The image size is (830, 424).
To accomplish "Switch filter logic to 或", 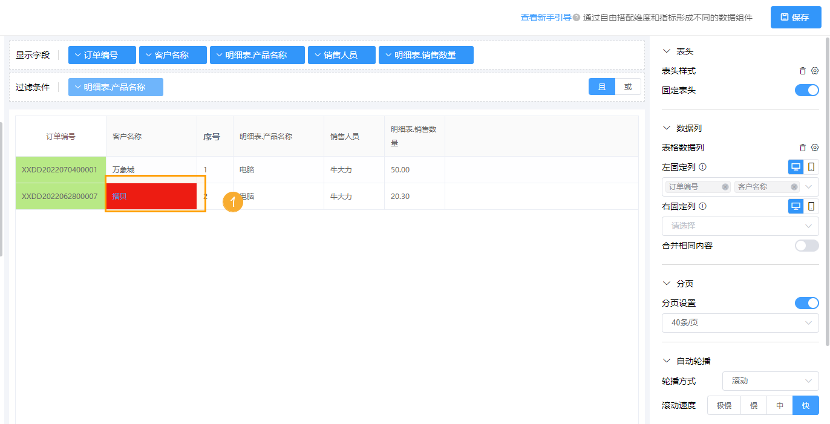I will [x=627, y=86].
